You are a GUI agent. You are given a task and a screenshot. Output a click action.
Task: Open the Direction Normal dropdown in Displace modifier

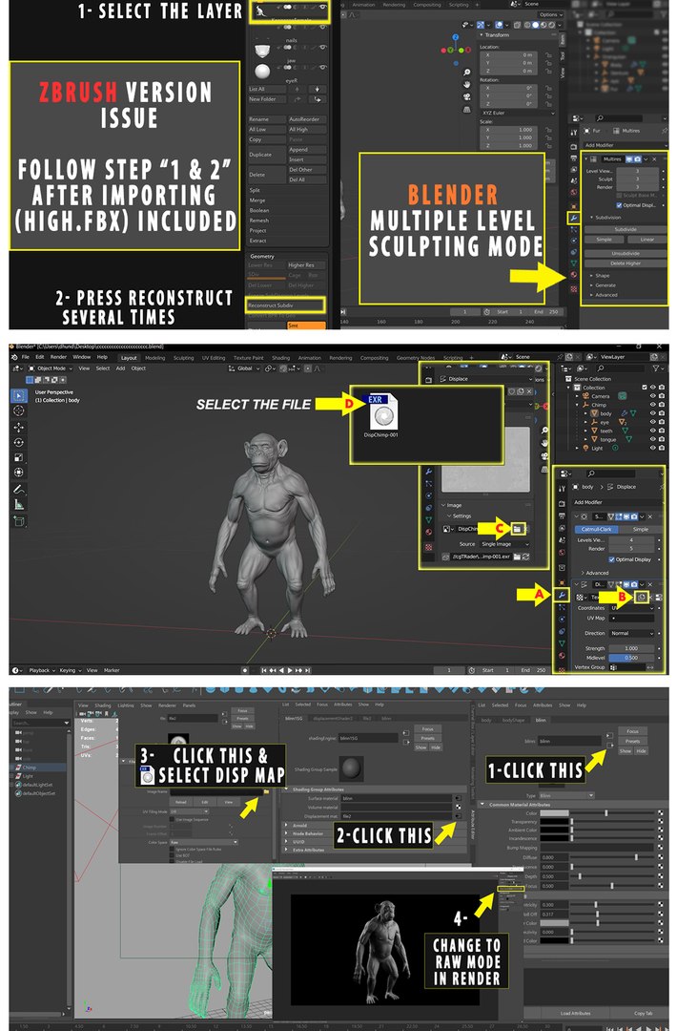631,633
